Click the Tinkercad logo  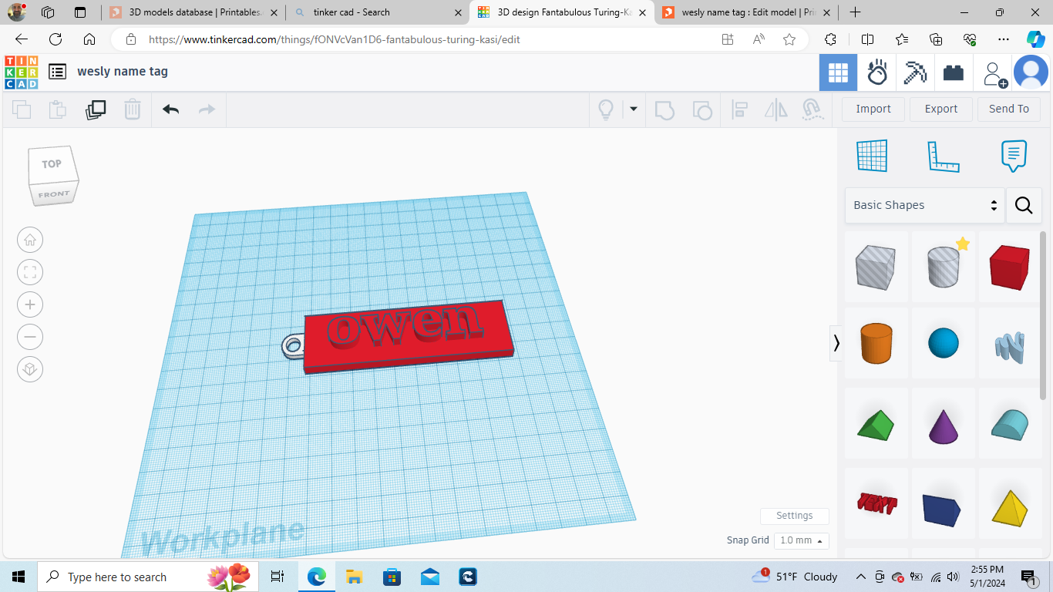[x=21, y=72]
